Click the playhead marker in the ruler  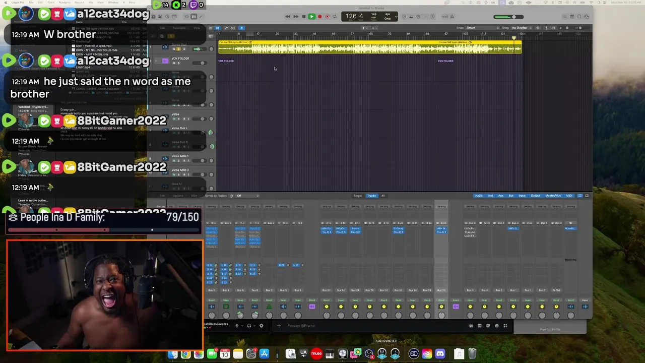(514, 38)
